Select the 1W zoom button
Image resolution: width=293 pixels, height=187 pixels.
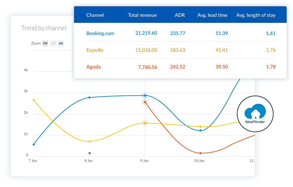pyautogui.click(x=45, y=43)
